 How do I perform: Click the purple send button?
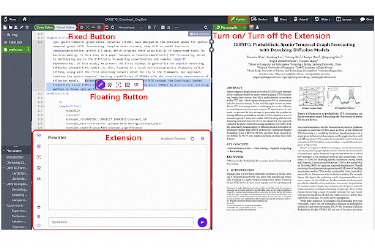pyautogui.click(x=202, y=222)
